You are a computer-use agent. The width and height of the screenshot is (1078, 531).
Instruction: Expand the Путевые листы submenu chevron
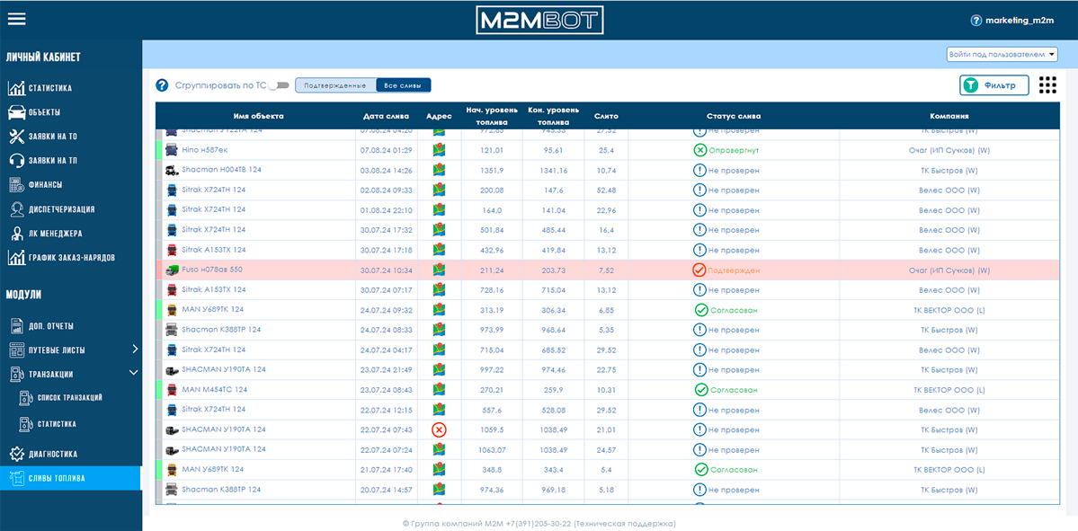(x=135, y=349)
